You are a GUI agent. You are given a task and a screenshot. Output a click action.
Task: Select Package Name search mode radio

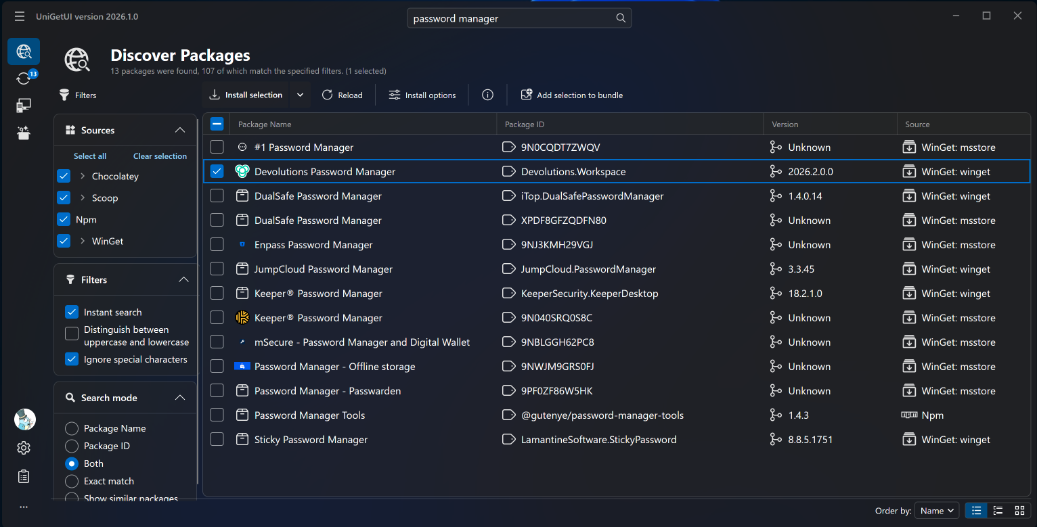tap(71, 428)
